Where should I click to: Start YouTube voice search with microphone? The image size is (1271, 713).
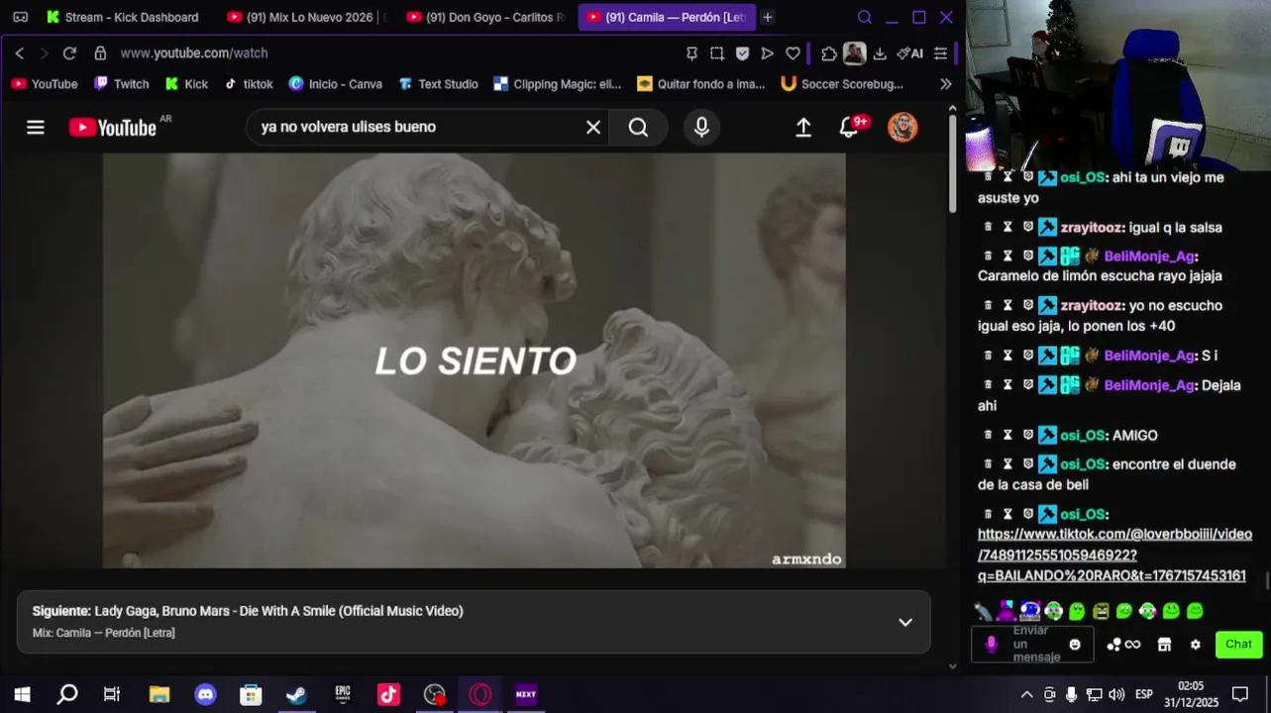[x=701, y=127]
